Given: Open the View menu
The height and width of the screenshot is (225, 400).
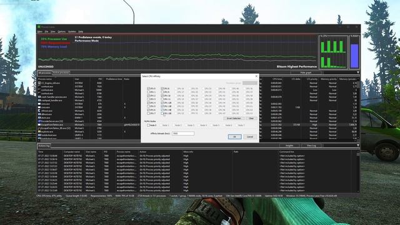Looking at the screenshot, I should click(52, 32).
